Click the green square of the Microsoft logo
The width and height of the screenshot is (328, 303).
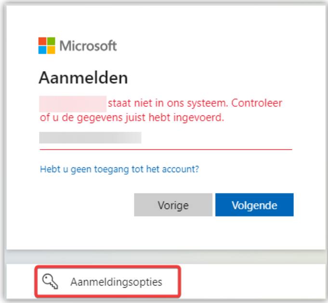click(51, 41)
